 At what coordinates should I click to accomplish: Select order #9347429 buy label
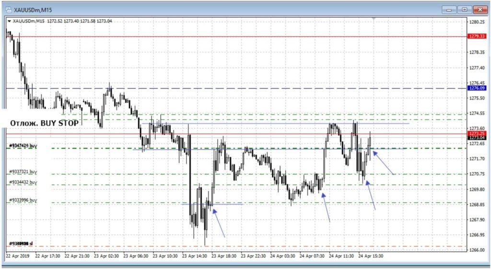pyautogui.click(x=23, y=145)
